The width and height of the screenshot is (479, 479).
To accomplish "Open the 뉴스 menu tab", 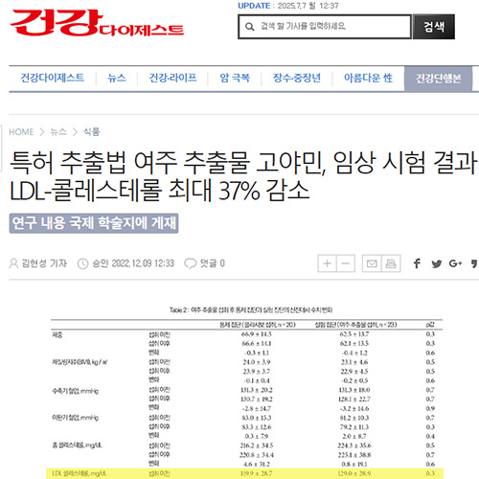I will pos(117,78).
